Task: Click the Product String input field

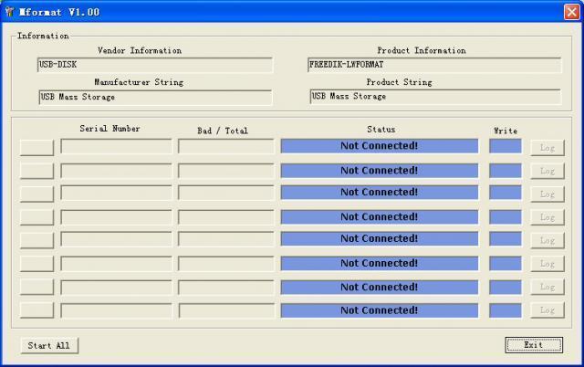Action: pyautogui.click(x=435, y=97)
